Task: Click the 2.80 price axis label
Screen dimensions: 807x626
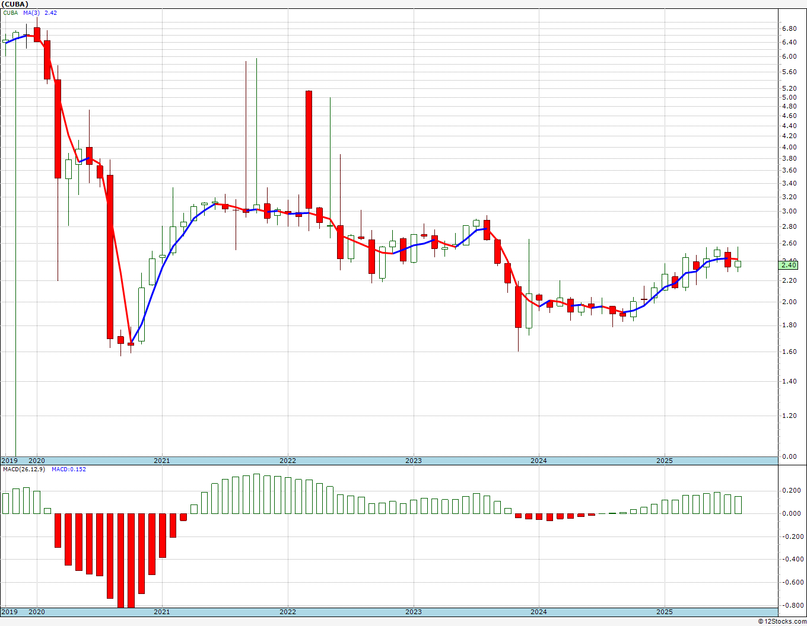Action: click(789, 227)
